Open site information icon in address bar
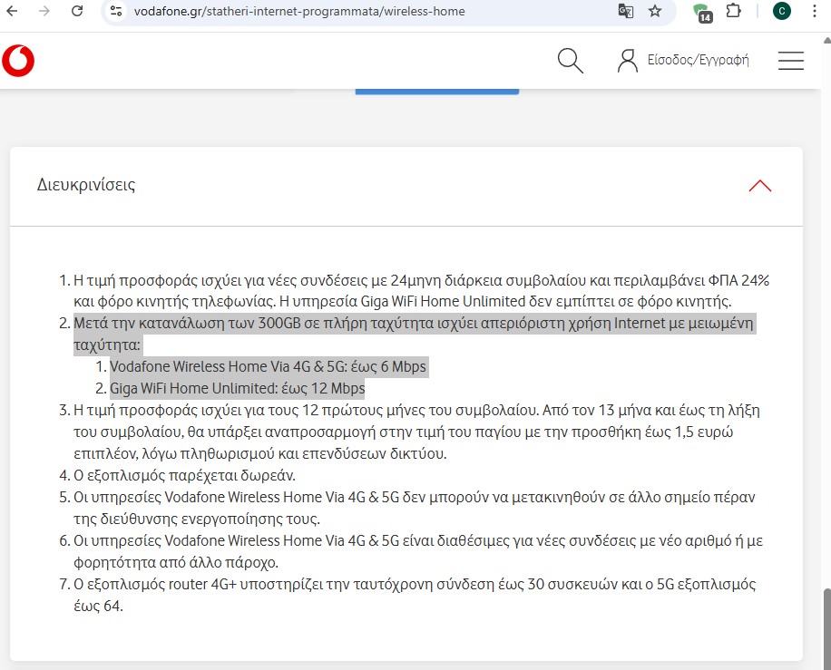 pos(115,11)
